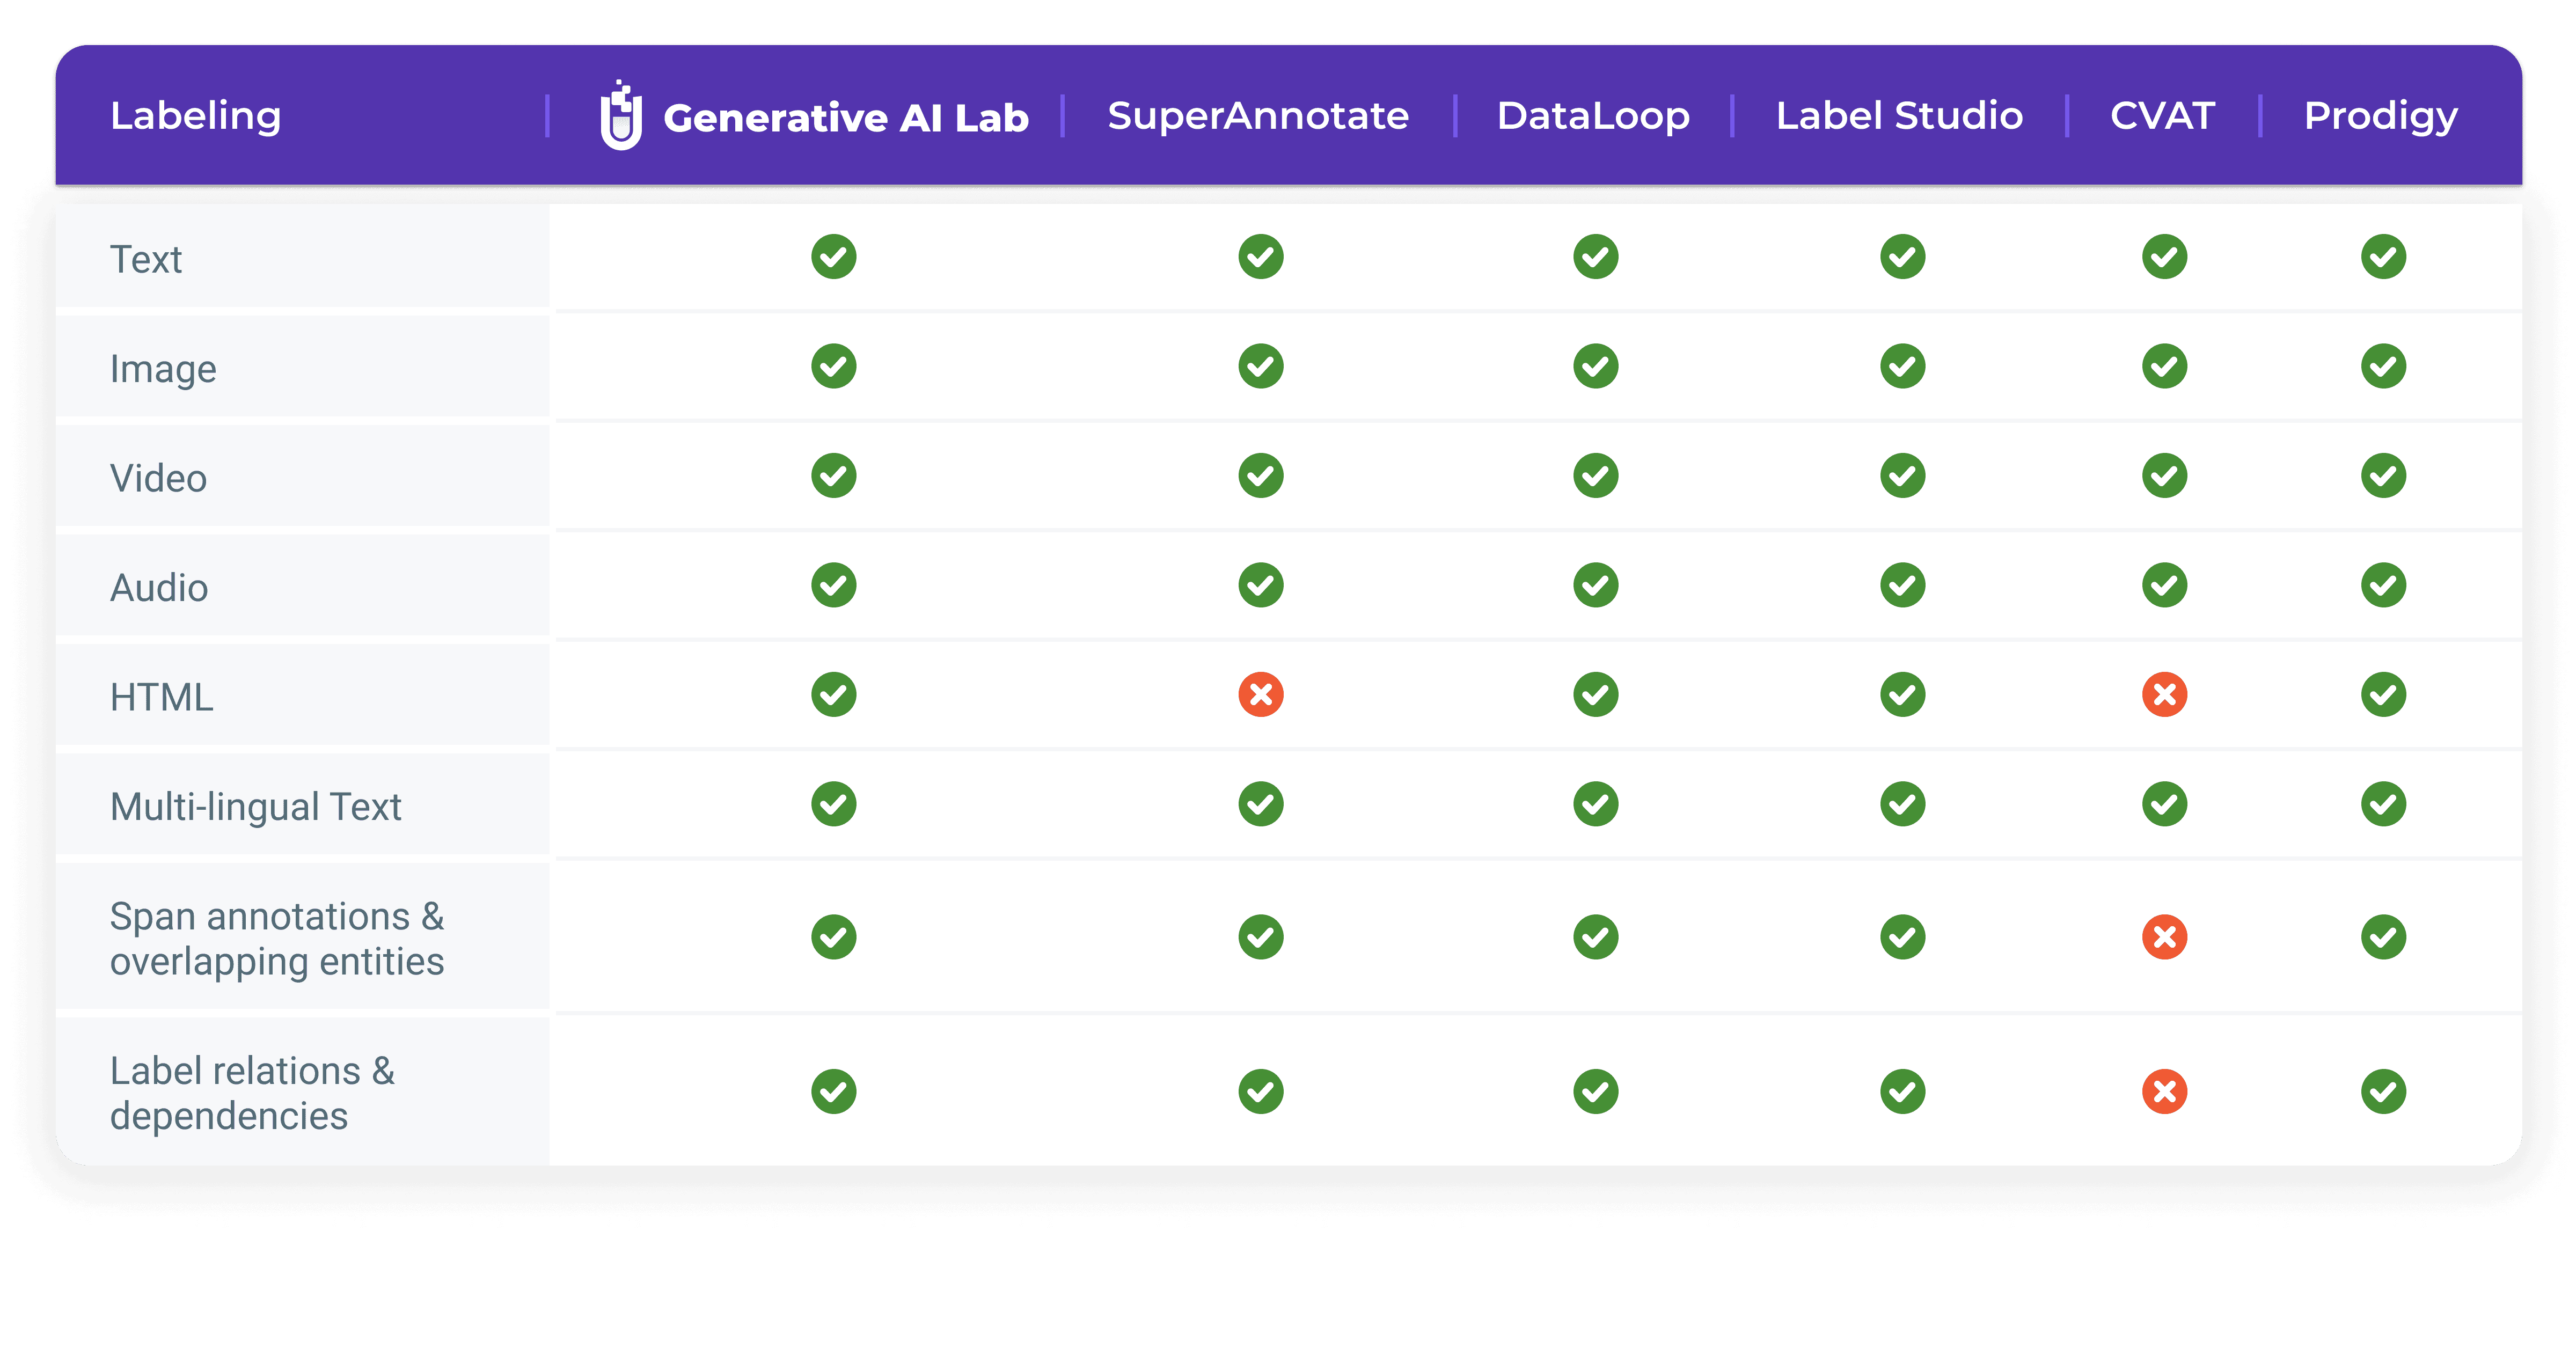Click green check for Multi-lingual Text under SuperAnnotate

pyautogui.click(x=1261, y=804)
